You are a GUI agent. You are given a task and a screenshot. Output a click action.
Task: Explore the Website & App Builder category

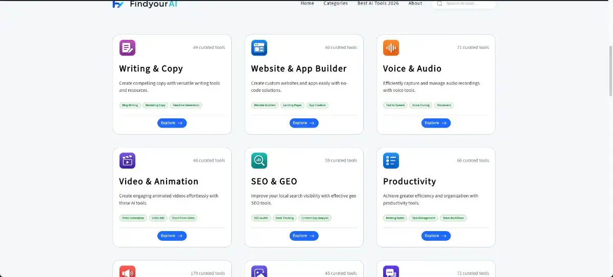click(304, 123)
